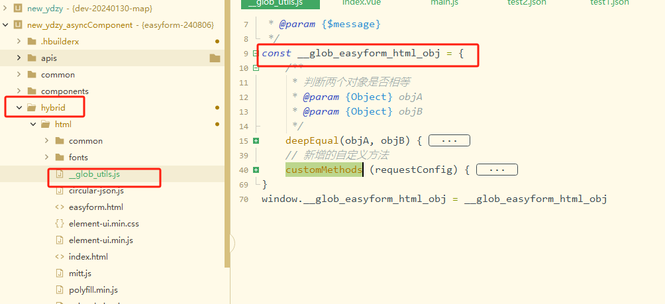Switch to the index.vue tab

click(360, 3)
